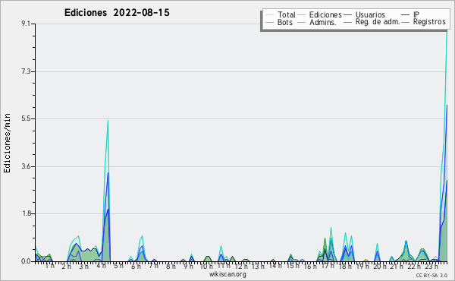The height and width of the screenshot is (281, 455).
Task: Click the 4 h peak on chart
Action: 108,121
